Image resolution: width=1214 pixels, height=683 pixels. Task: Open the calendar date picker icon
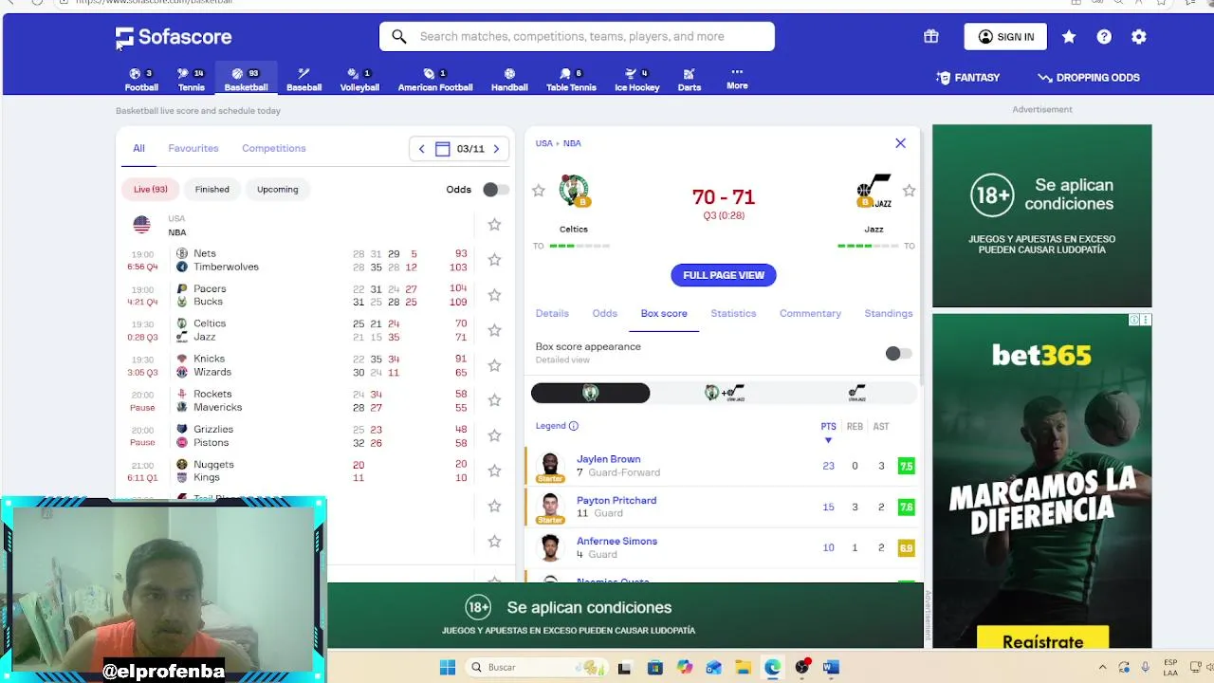coord(442,149)
